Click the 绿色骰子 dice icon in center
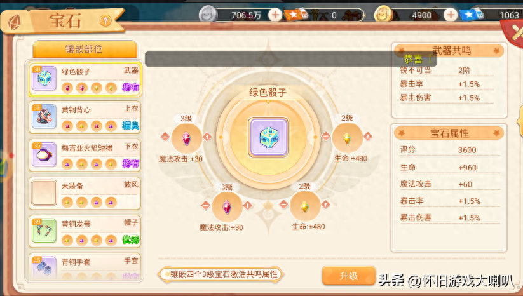The image size is (523, 296). click(x=268, y=137)
